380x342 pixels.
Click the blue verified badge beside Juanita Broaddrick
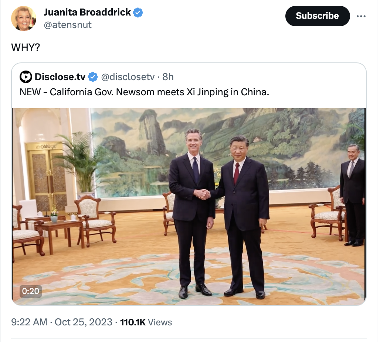click(x=138, y=13)
